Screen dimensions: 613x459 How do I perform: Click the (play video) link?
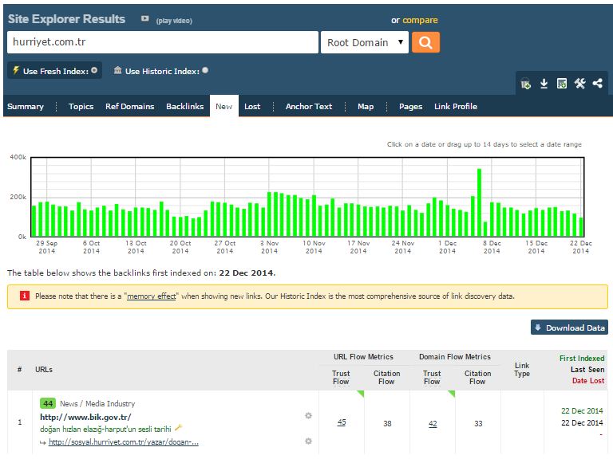[x=174, y=21]
